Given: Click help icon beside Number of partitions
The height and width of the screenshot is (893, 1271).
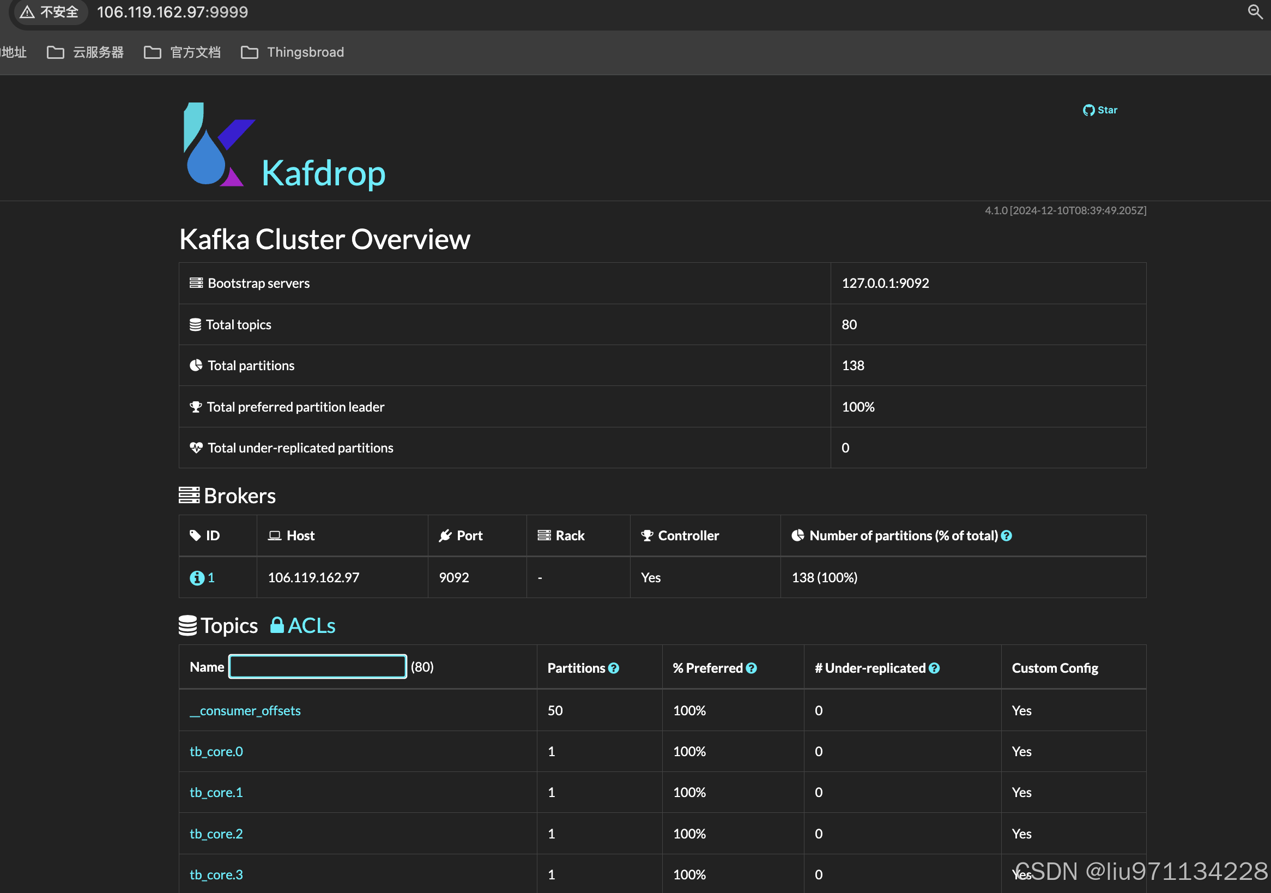Looking at the screenshot, I should [x=1007, y=536].
